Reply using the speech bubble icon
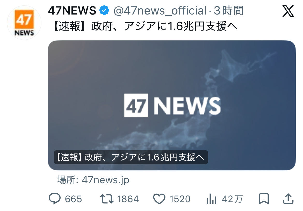 coord(55,199)
